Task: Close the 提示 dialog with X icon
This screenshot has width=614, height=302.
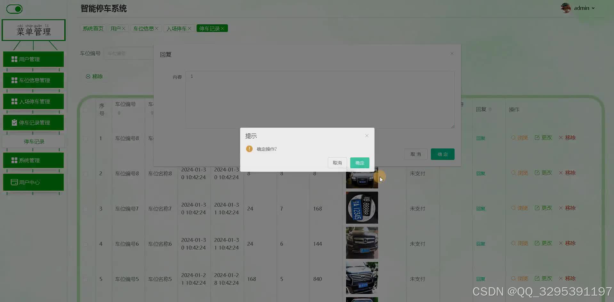Action: coord(367,136)
